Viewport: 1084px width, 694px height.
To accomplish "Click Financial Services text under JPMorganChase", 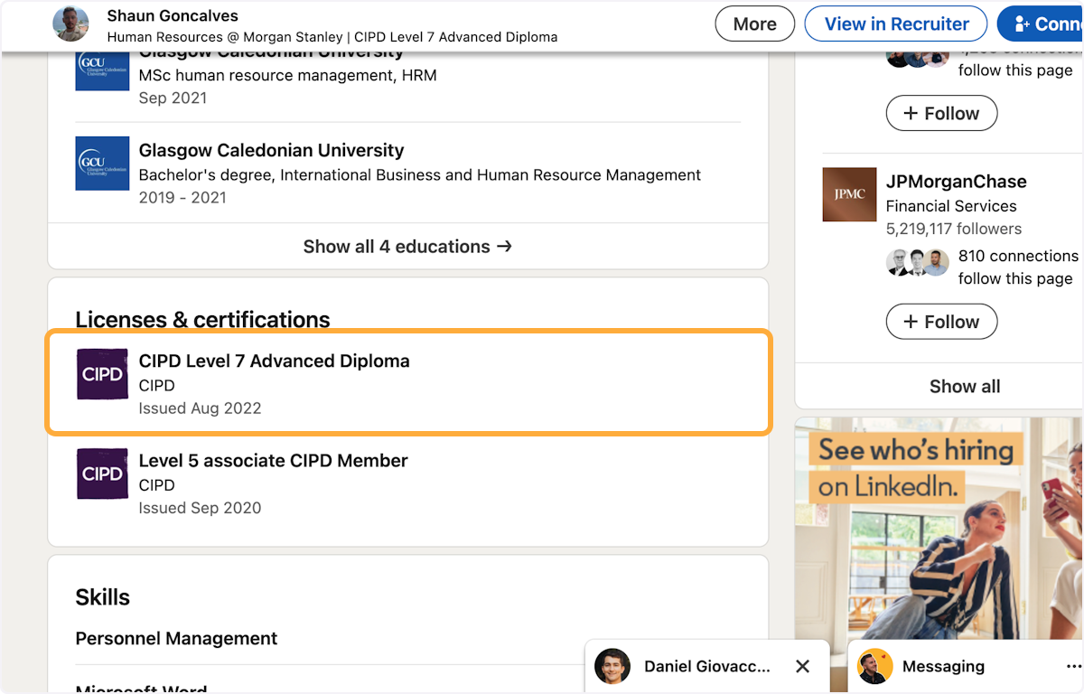I will pyautogui.click(x=951, y=206).
